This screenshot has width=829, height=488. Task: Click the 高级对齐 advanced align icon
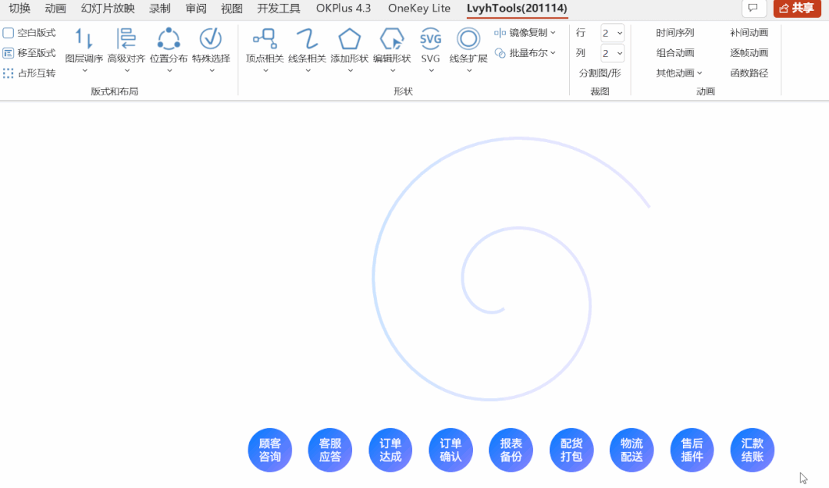(126, 38)
